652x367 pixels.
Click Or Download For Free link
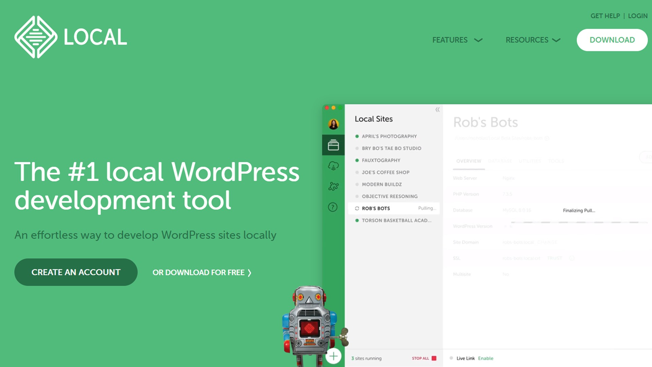[202, 273]
